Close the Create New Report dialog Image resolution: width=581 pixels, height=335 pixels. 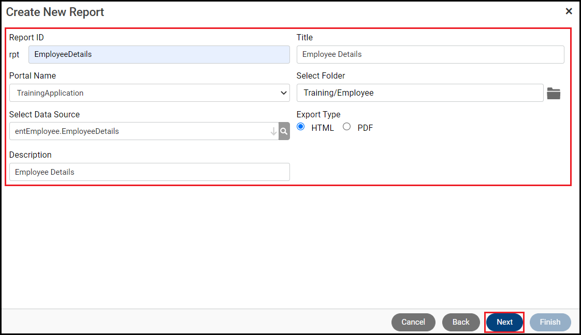click(x=569, y=11)
